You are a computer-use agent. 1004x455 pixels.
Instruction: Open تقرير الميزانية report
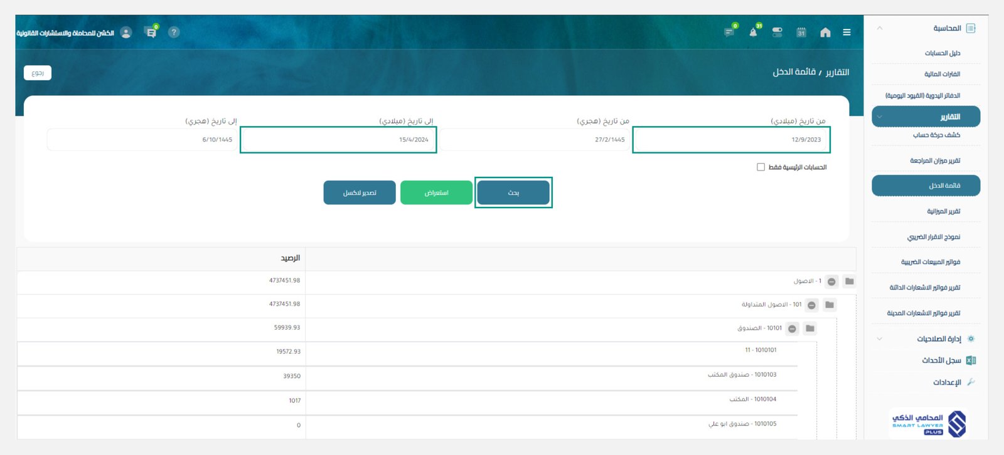(944, 211)
